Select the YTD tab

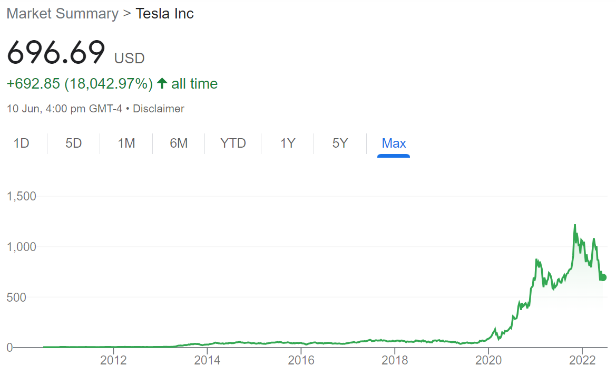coord(233,143)
